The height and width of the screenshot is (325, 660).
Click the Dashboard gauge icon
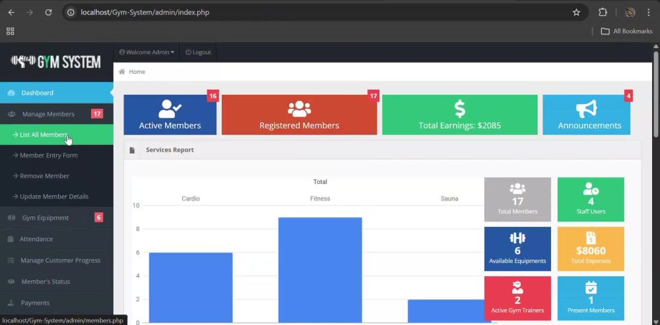(11, 92)
